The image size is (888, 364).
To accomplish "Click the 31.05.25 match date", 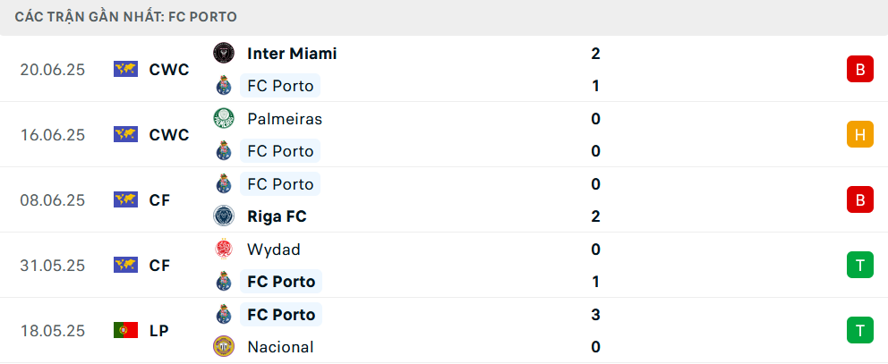I will click(x=52, y=266).
